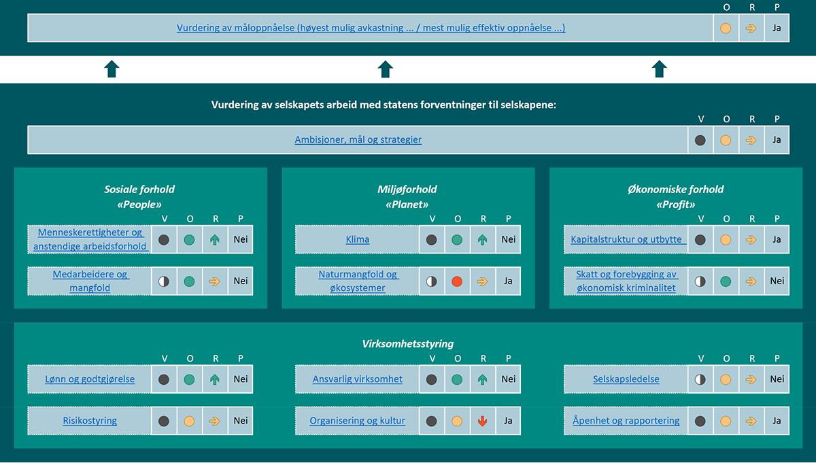
Task: Click the red down arrow for Organisering og kultur
Action: [483, 421]
